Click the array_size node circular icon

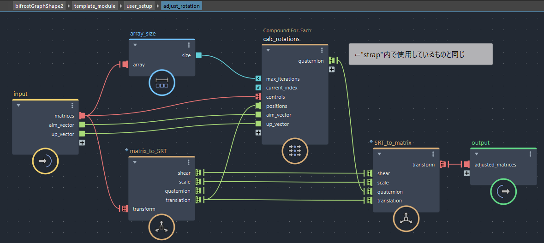tap(162, 83)
